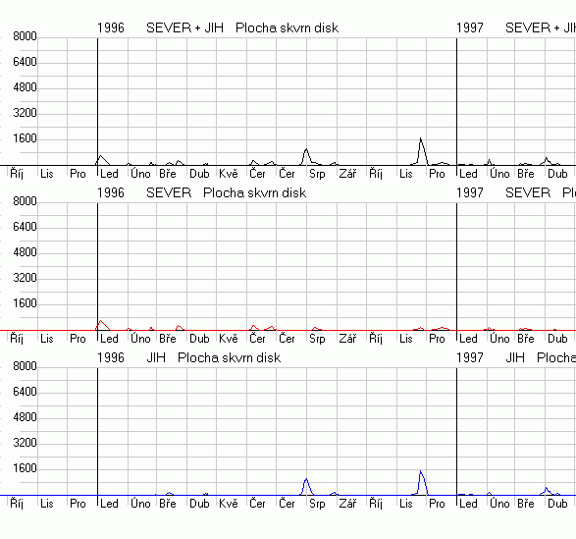
Task: Click the 4800 axis label in middle chart
Action: click(25, 252)
